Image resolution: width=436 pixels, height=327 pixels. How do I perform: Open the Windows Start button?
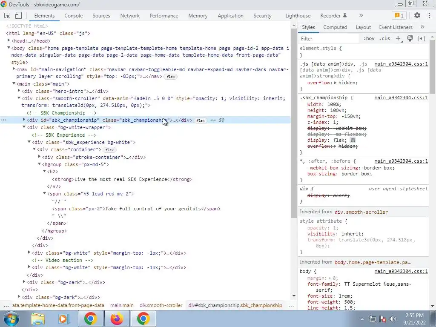pos(11,318)
